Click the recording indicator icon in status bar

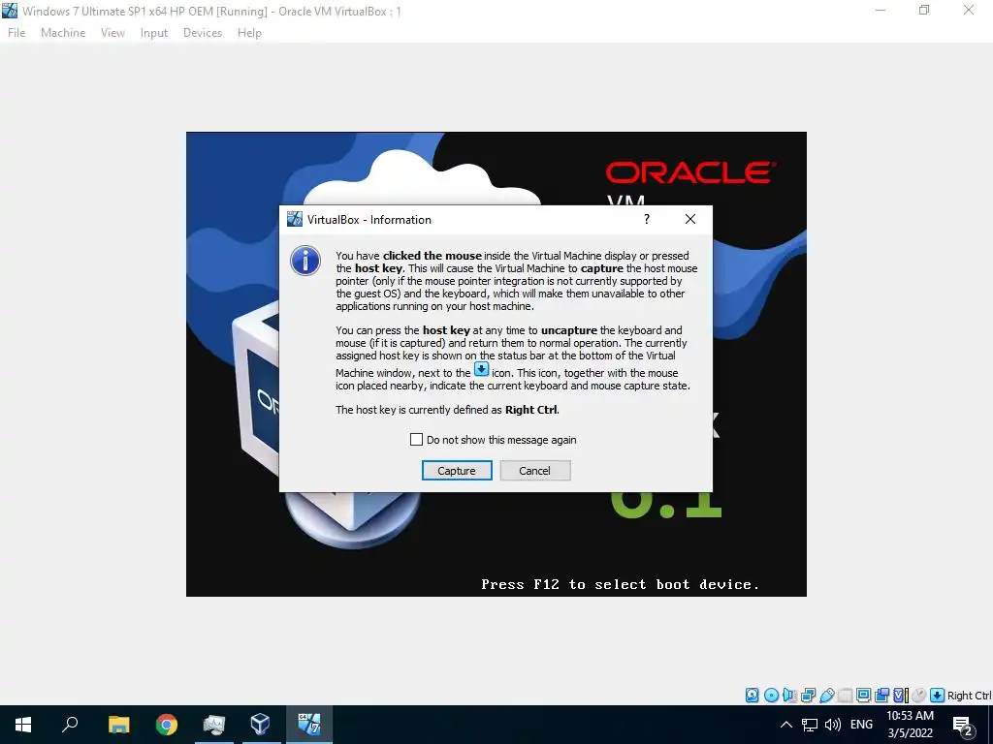coord(881,696)
